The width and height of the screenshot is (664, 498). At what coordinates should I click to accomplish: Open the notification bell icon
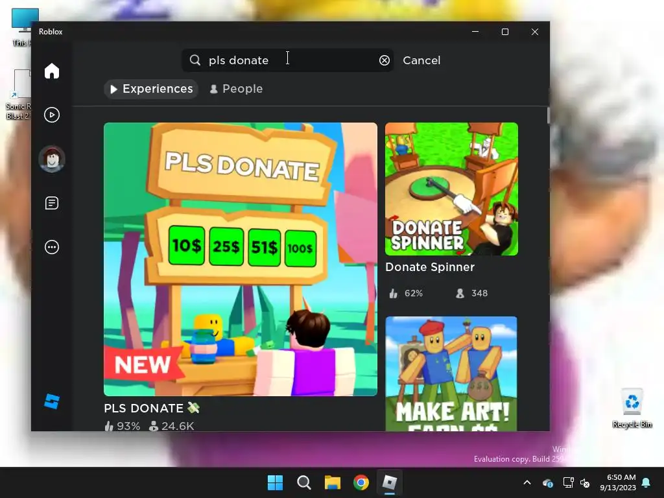[646, 482]
